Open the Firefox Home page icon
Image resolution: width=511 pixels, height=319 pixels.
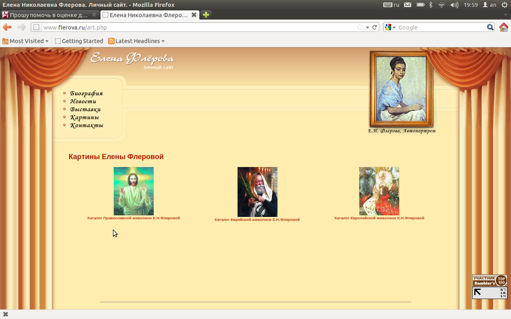(504, 27)
